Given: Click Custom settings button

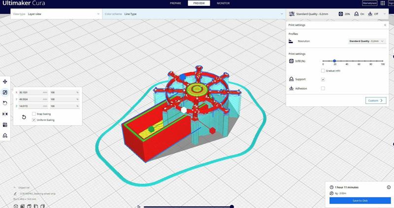Looking at the screenshot, I should coord(376,101).
